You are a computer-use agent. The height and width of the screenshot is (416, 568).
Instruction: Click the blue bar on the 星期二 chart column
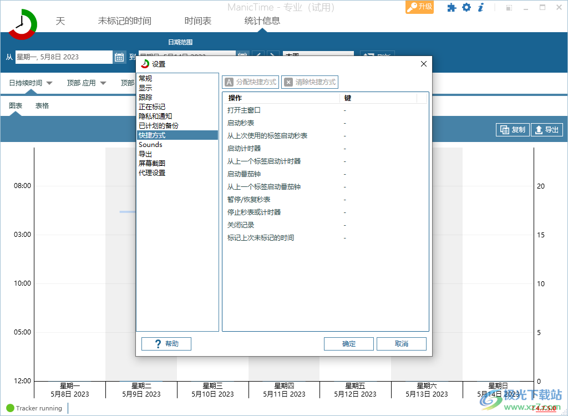click(128, 212)
